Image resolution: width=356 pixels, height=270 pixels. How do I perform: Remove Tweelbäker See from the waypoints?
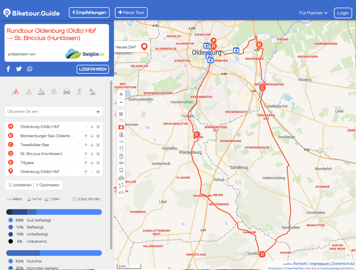point(98,145)
